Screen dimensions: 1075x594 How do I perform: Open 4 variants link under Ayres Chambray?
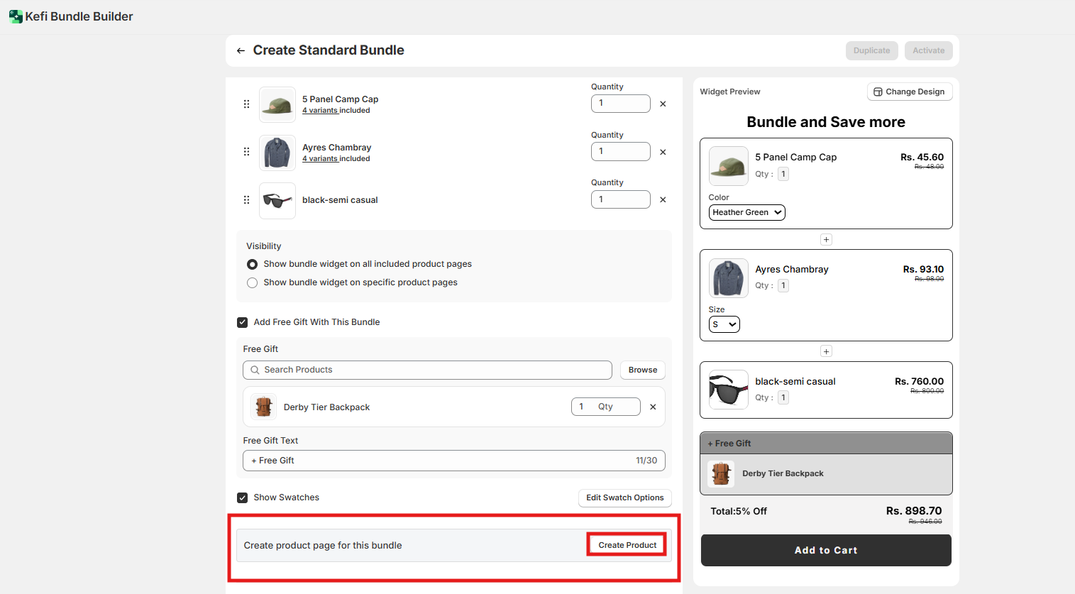[320, 159]
